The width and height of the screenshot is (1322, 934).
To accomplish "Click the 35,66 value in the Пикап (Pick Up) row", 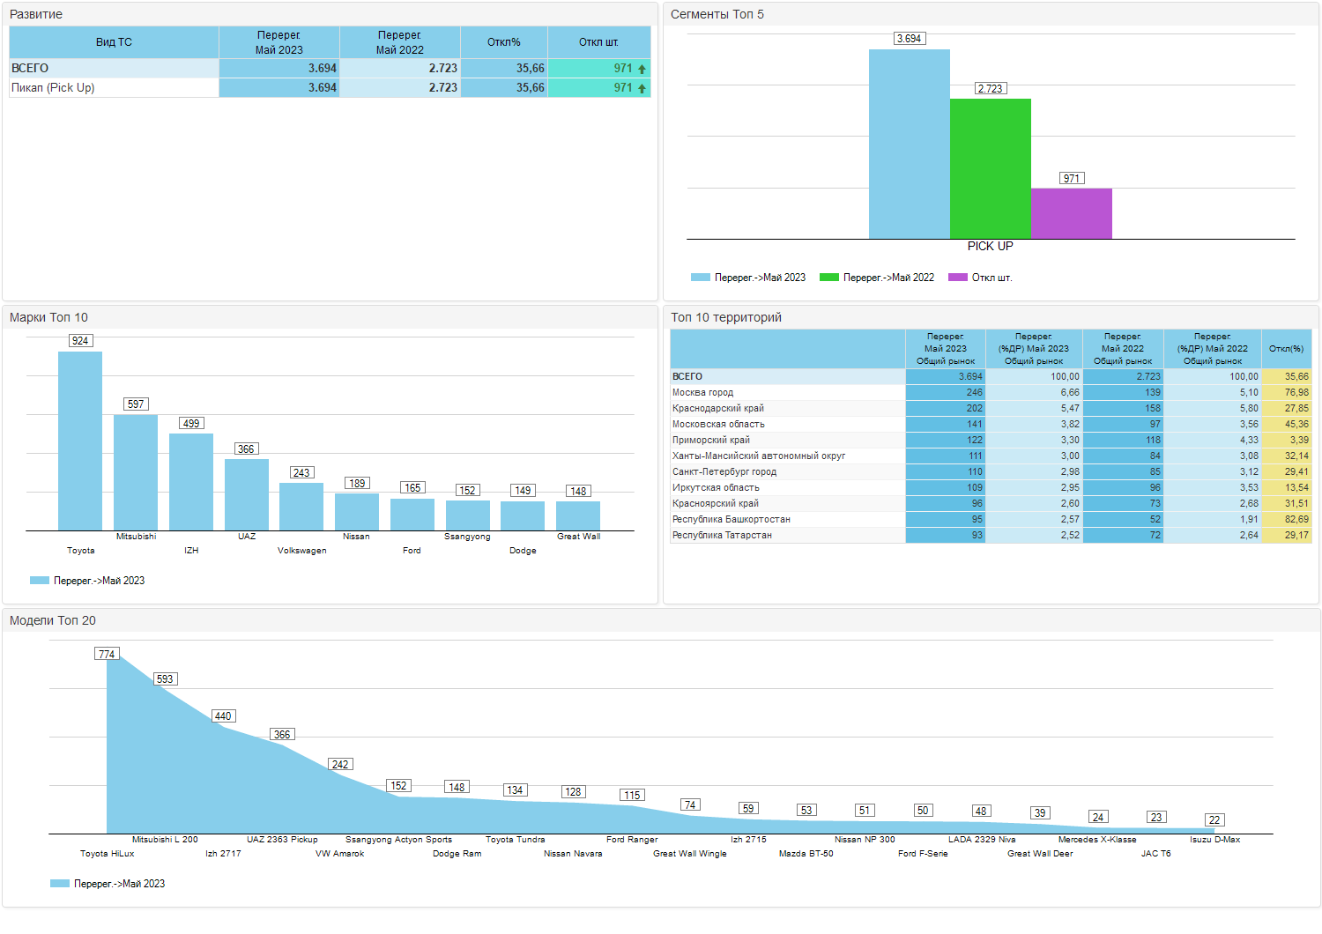I will 531,88.
